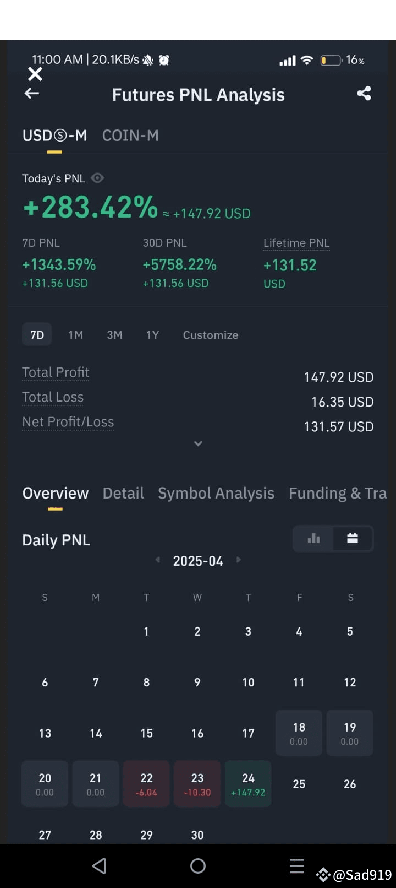Toggle Today's PNL visibility eye icon
Screen dimensions: 396x888
(x=97, y=178)
